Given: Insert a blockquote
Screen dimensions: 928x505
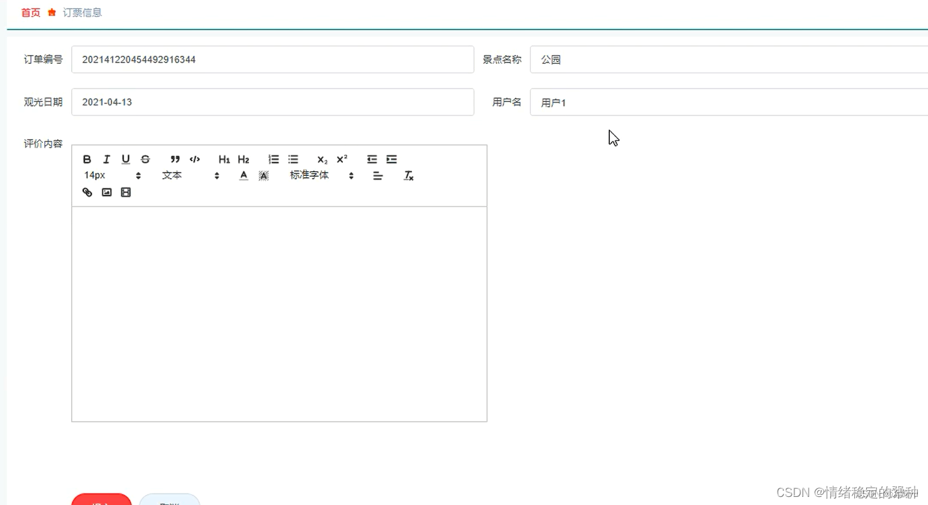Looking at the screenshot, I should click(x=175, y=159).
